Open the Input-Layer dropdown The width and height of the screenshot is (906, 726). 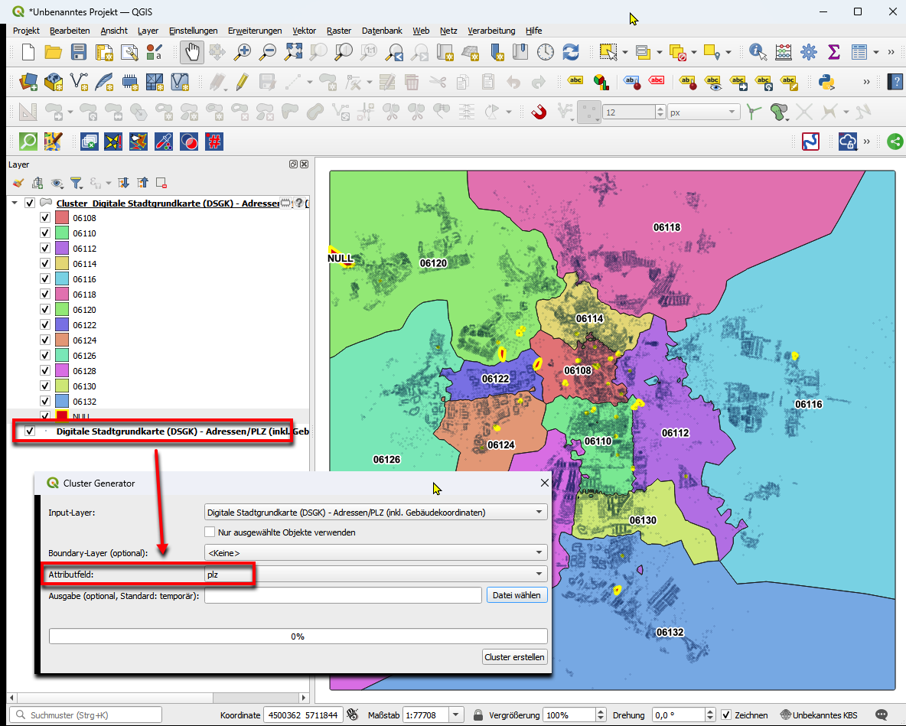(x=375, y=512)
